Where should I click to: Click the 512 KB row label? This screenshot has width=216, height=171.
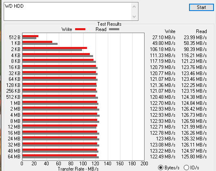(13, 97)
